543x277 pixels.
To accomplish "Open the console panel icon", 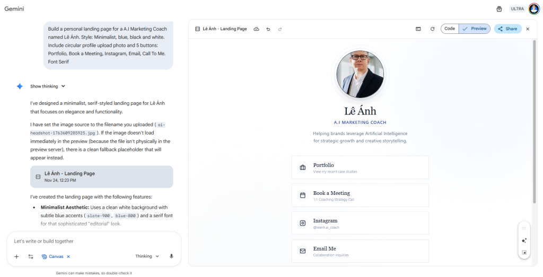I will click(418, 29).
